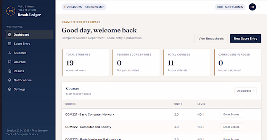This screenshot has width=267, height=140.
Task: Click New Score Entry button
Action: (245, 38)
